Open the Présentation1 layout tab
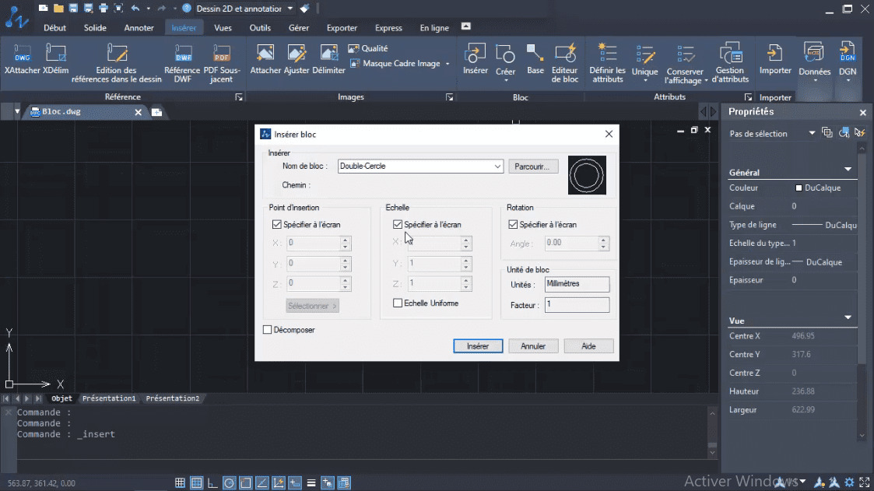This screenshot has height=491, width=874. [109, 398]
